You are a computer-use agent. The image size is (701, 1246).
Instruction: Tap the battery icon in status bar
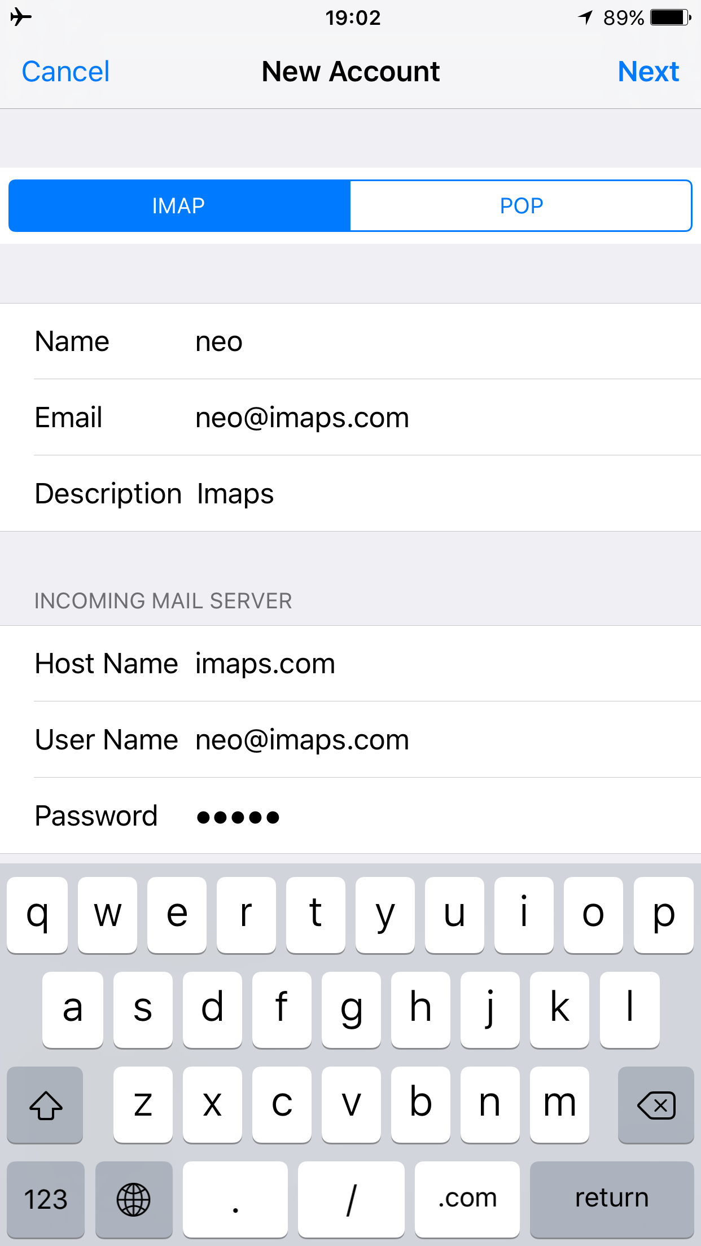click(671, 17)
